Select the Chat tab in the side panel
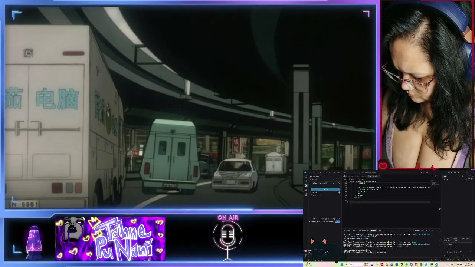Viewport: 475px width, 267px height. pyautogui.click(x=445, y=176)
